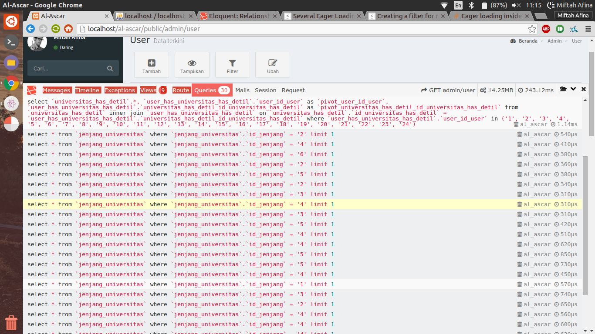Click the Miftah Afina Chrome profile button

[573, 16]
